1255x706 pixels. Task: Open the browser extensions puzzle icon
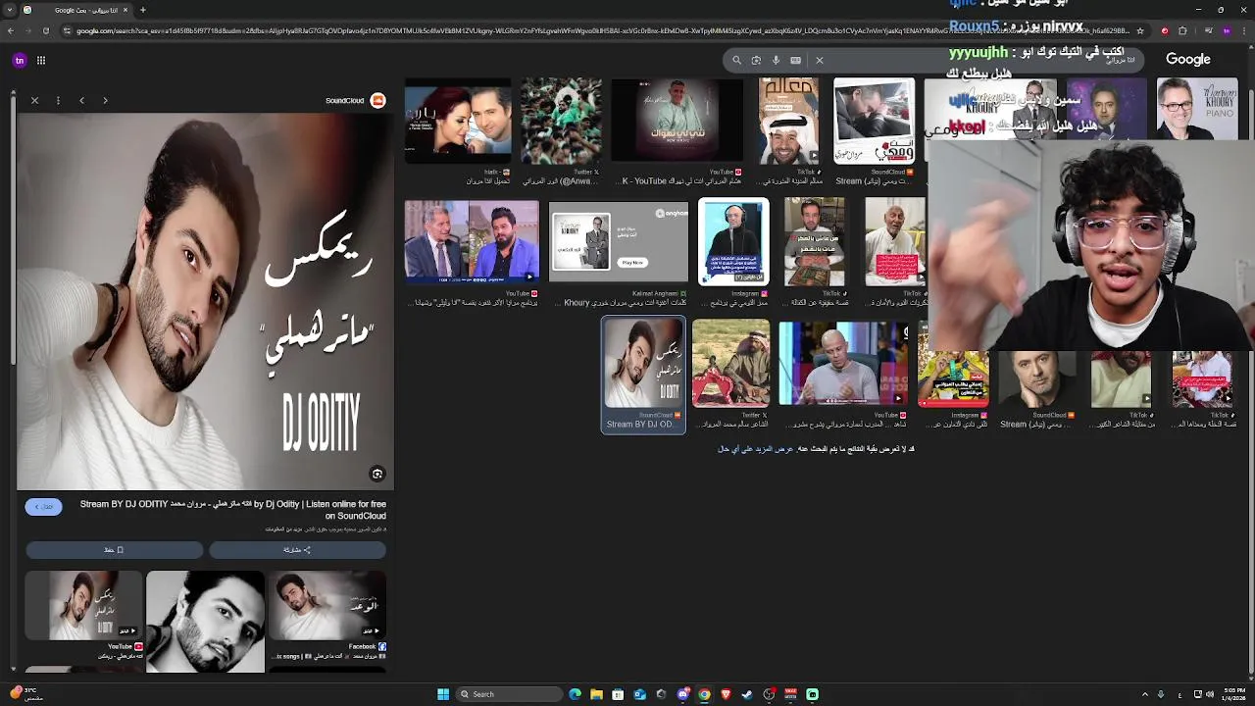tap(1182, 30)
